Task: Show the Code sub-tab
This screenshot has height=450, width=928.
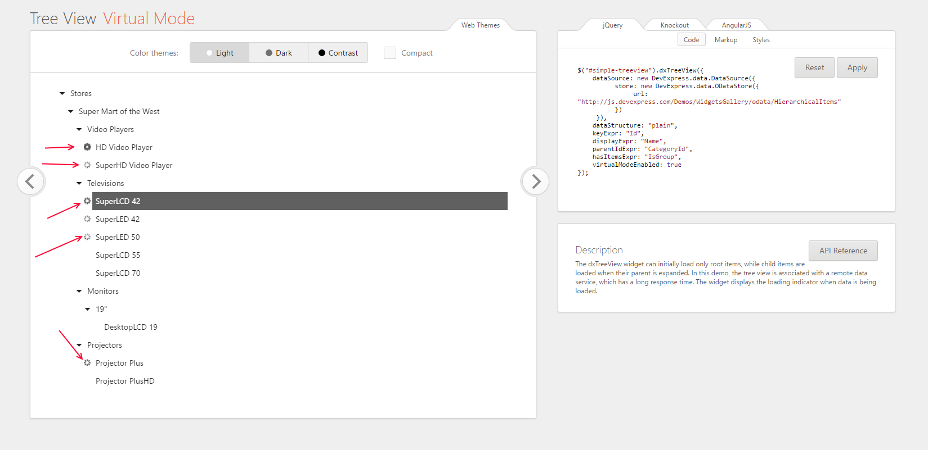Action: [x=692, y=40]
